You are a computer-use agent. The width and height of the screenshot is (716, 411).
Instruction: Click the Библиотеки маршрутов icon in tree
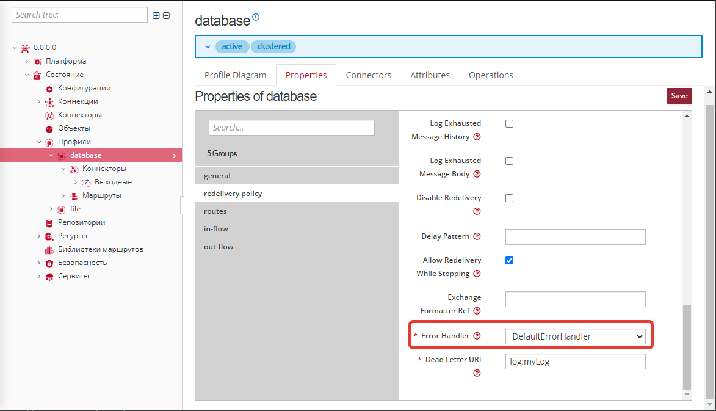click(x=49, y=250)
